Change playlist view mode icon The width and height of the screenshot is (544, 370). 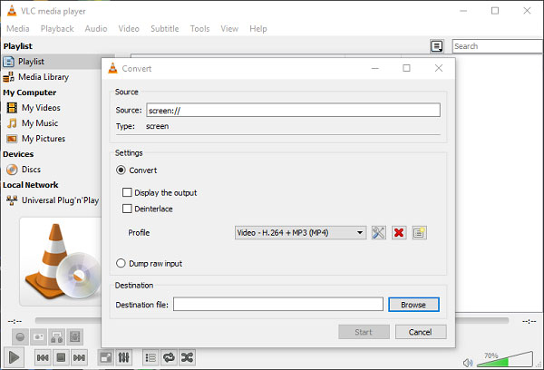(437, 46)
